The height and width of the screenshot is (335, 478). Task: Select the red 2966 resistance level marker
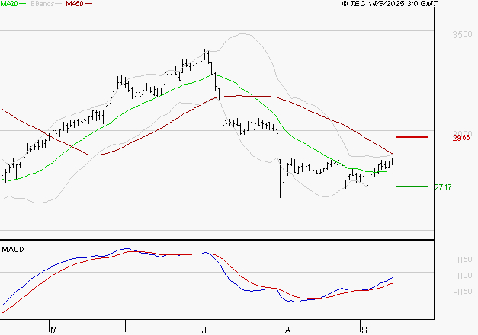tap(412, 137)
